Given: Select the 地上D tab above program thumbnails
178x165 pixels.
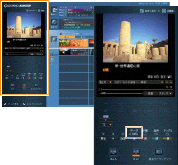Looking at the screenshot, I should 83,37.
